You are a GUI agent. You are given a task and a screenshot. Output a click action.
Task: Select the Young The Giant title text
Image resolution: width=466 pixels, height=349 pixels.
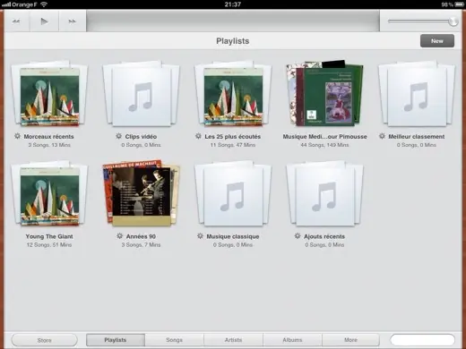click(49, 236)
